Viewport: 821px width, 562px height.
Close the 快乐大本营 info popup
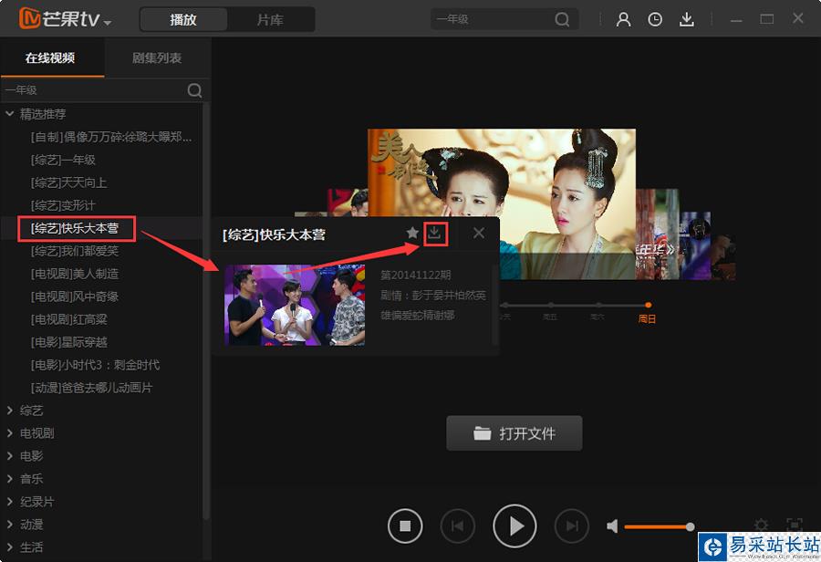tap(479, 233)
